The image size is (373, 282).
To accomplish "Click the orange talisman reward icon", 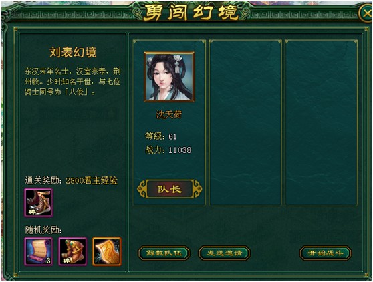I will [107, 251].
